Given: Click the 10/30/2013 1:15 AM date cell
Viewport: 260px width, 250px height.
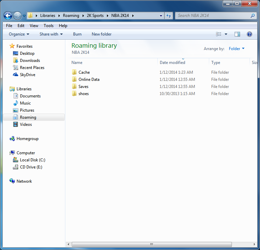Looking at the screenshot, I should (177, 94).
